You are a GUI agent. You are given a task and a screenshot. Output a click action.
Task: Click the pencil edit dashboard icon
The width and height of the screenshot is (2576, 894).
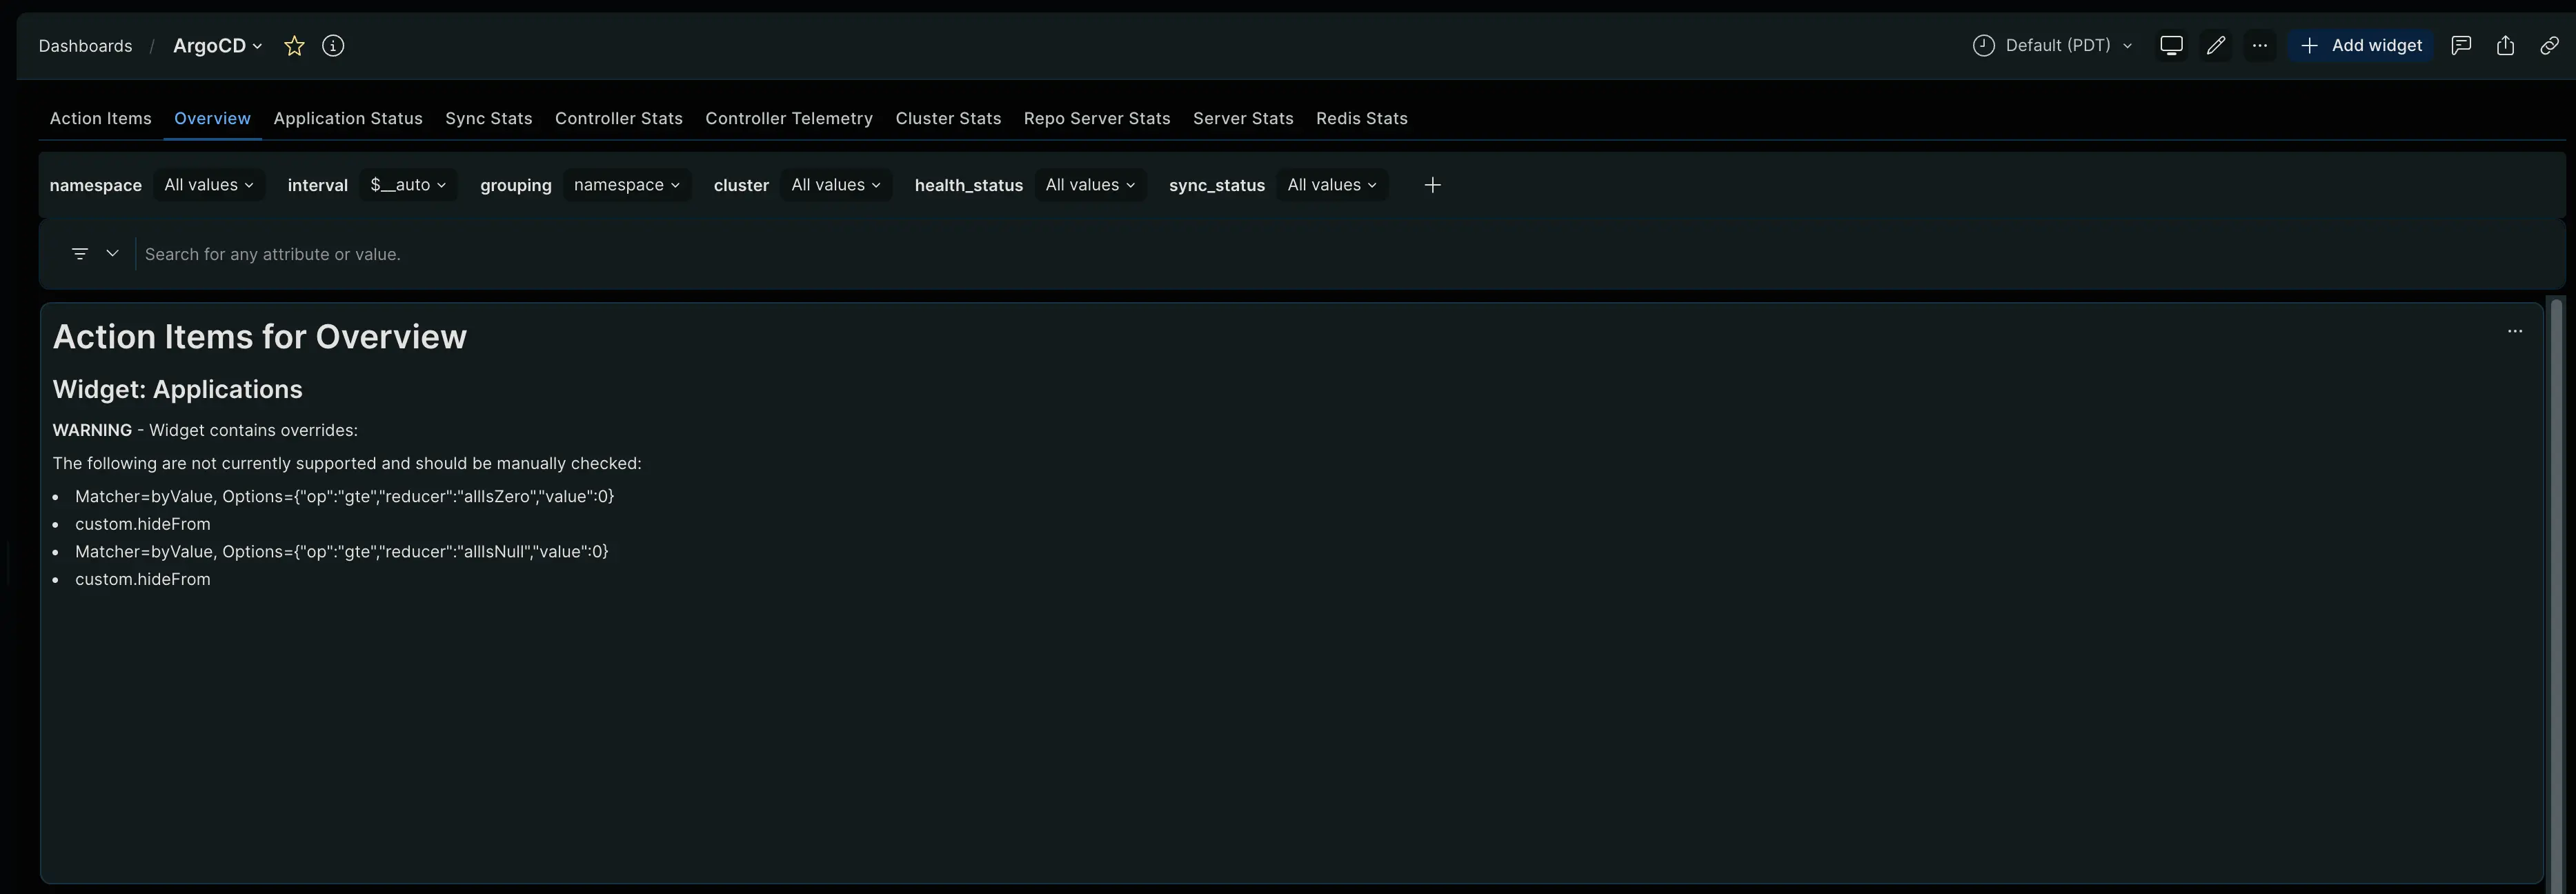(2216, 46)
